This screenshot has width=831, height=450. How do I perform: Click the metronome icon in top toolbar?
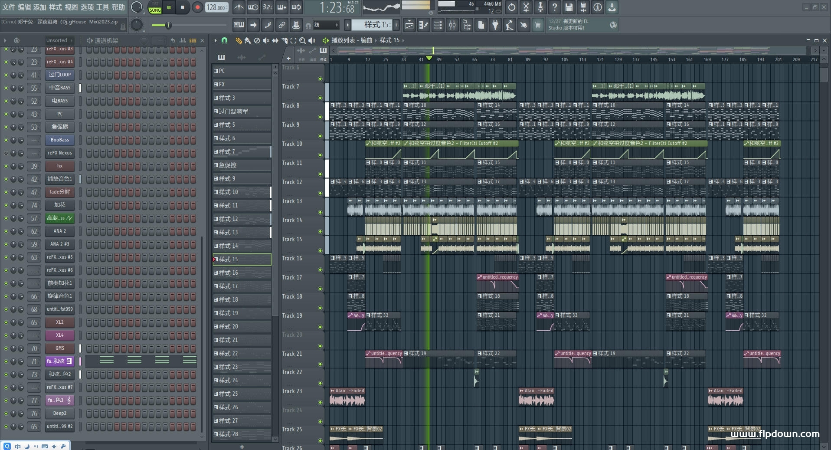239,7
